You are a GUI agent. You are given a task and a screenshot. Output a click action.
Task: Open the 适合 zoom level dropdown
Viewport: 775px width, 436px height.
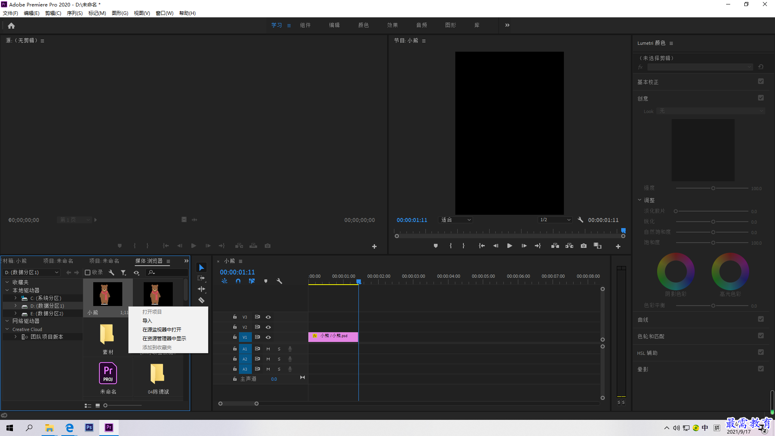(x=455, y=220)
